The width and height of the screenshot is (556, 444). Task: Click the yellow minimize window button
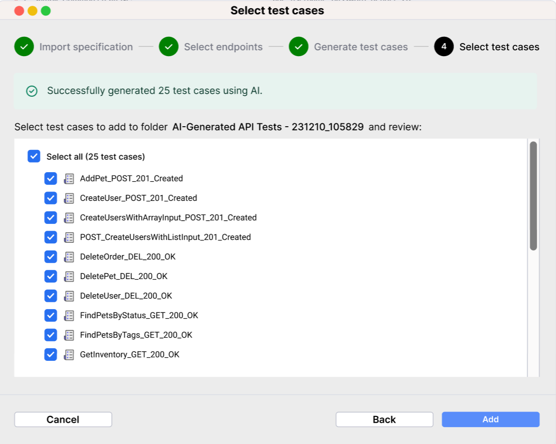[x=32, y=11]
